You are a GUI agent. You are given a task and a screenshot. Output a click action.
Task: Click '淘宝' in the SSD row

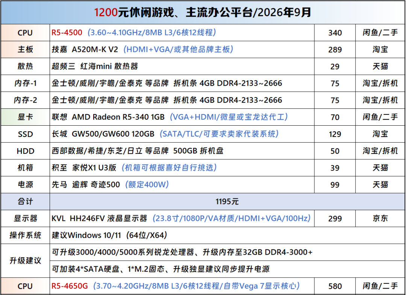380,134
